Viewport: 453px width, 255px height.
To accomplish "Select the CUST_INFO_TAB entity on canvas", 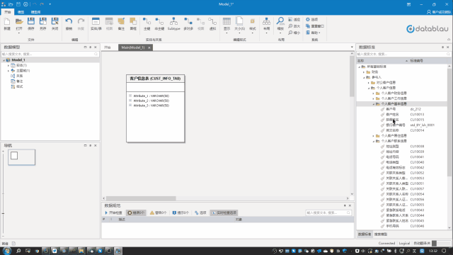I will click(156, 108).
